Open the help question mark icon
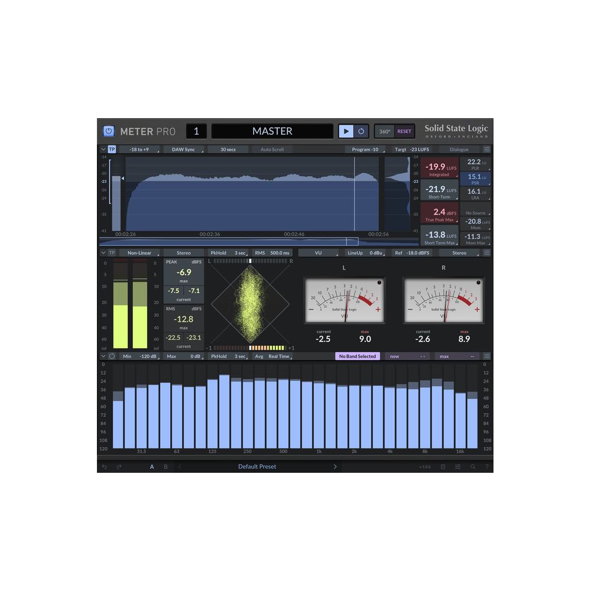This screenshot has width=591, height=591. coord(486,466)
